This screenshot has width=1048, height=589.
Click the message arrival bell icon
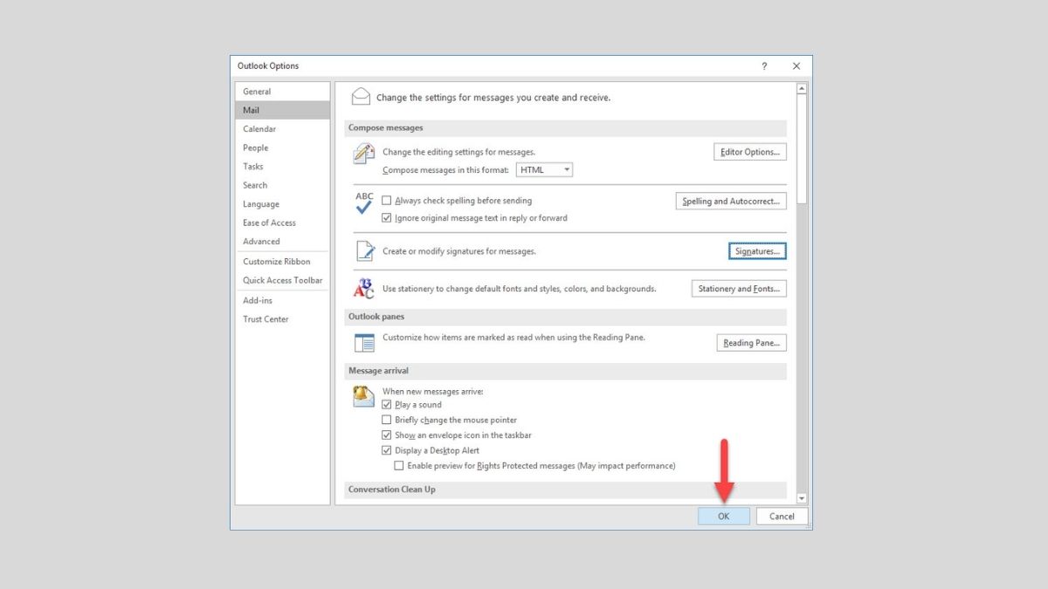[363, 396]
